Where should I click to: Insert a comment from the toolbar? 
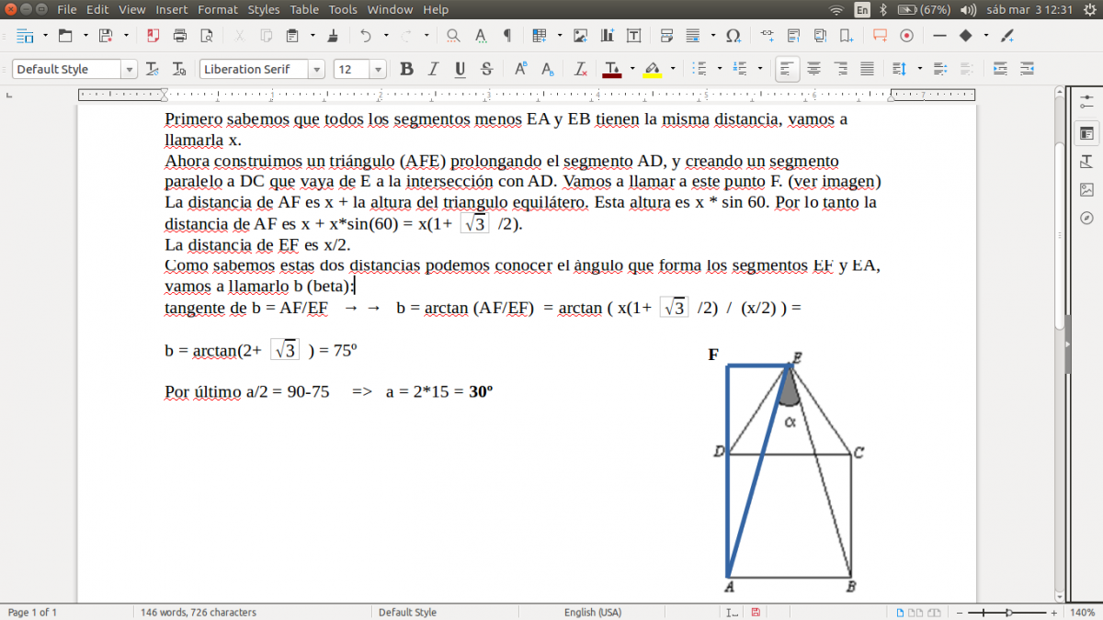click(x=880, y=36)
